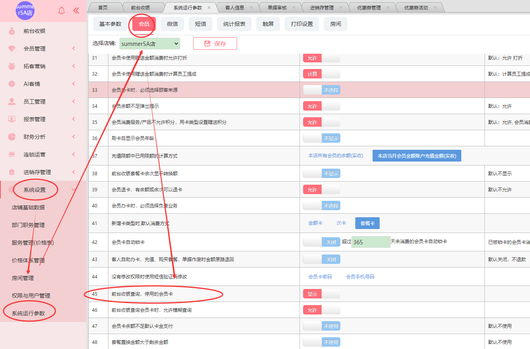Toggle row 45 停用的会员卡 display switch
530x349 pixels.
click(322, 294)
